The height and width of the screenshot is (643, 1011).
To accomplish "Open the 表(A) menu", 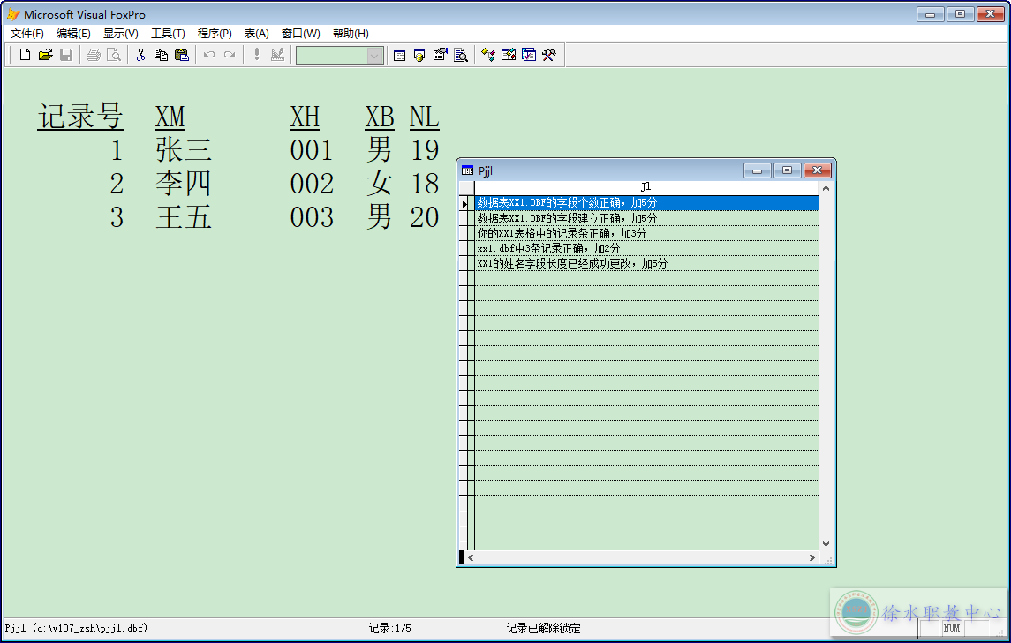I will pyautogui.click(x=257, y=34).
